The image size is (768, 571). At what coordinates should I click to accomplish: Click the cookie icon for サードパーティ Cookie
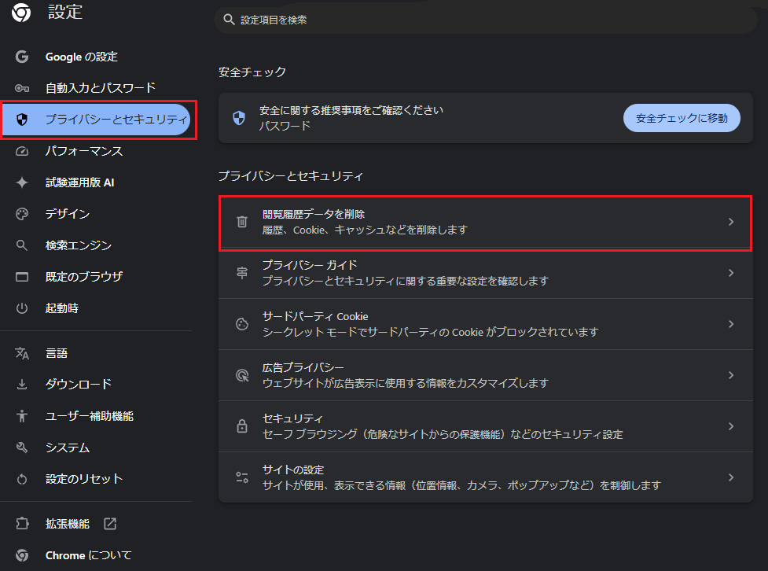[x=242, y=324]
